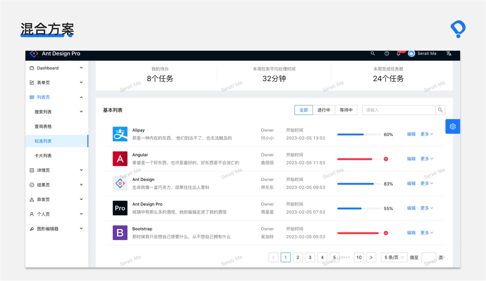Go to page 3 in pagination
The height and width of the screenshot is (281, 486).
(x=310, y=258)
